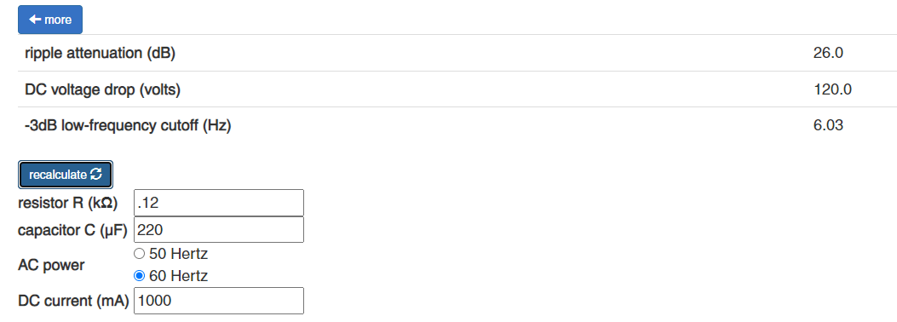Viewport: 897px width, 322px height.
Task: Click the refresh icon on recalculate button
Action: pyautogui.click(x=96, y=175)
